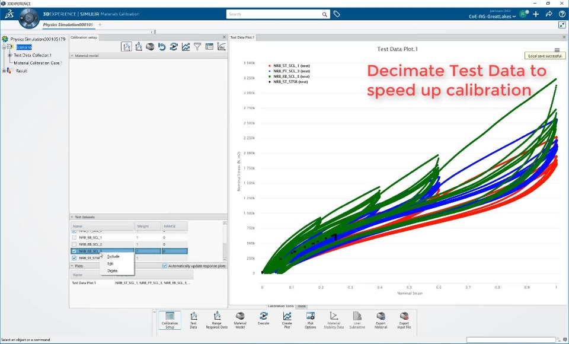Click Material Stability Data in bottom action bar
569x344 pixels.
[334, 320]
